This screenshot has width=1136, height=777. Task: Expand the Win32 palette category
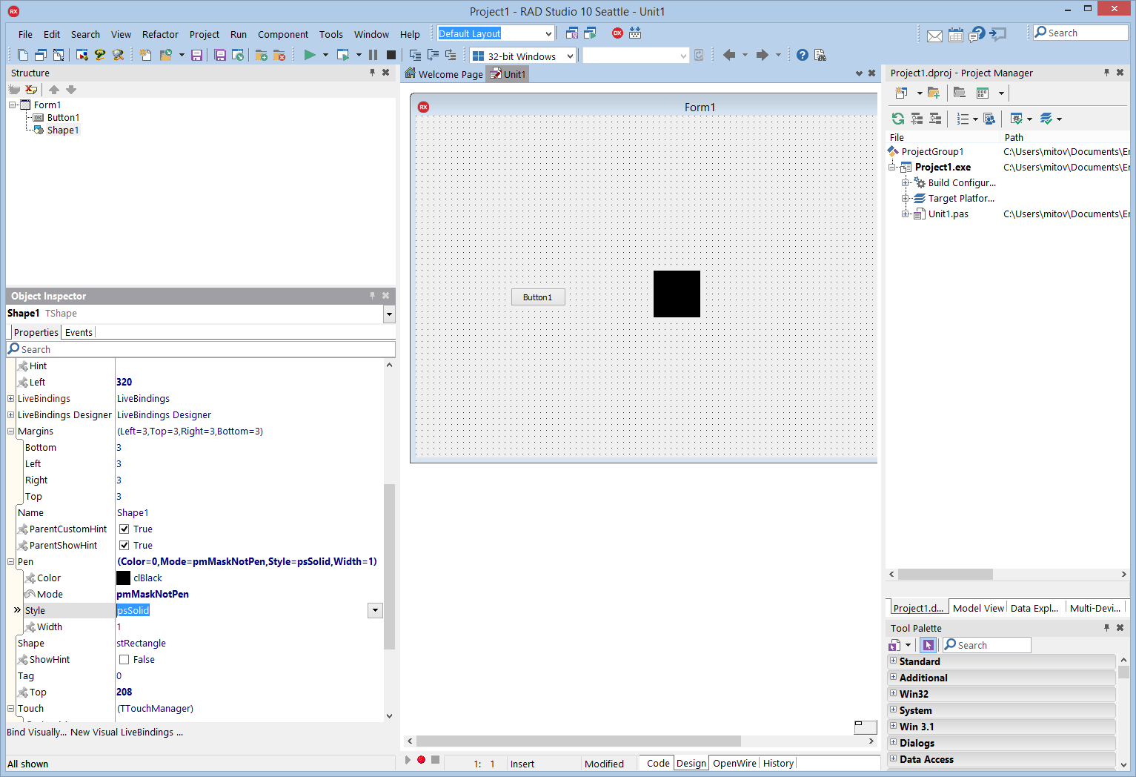894,694
